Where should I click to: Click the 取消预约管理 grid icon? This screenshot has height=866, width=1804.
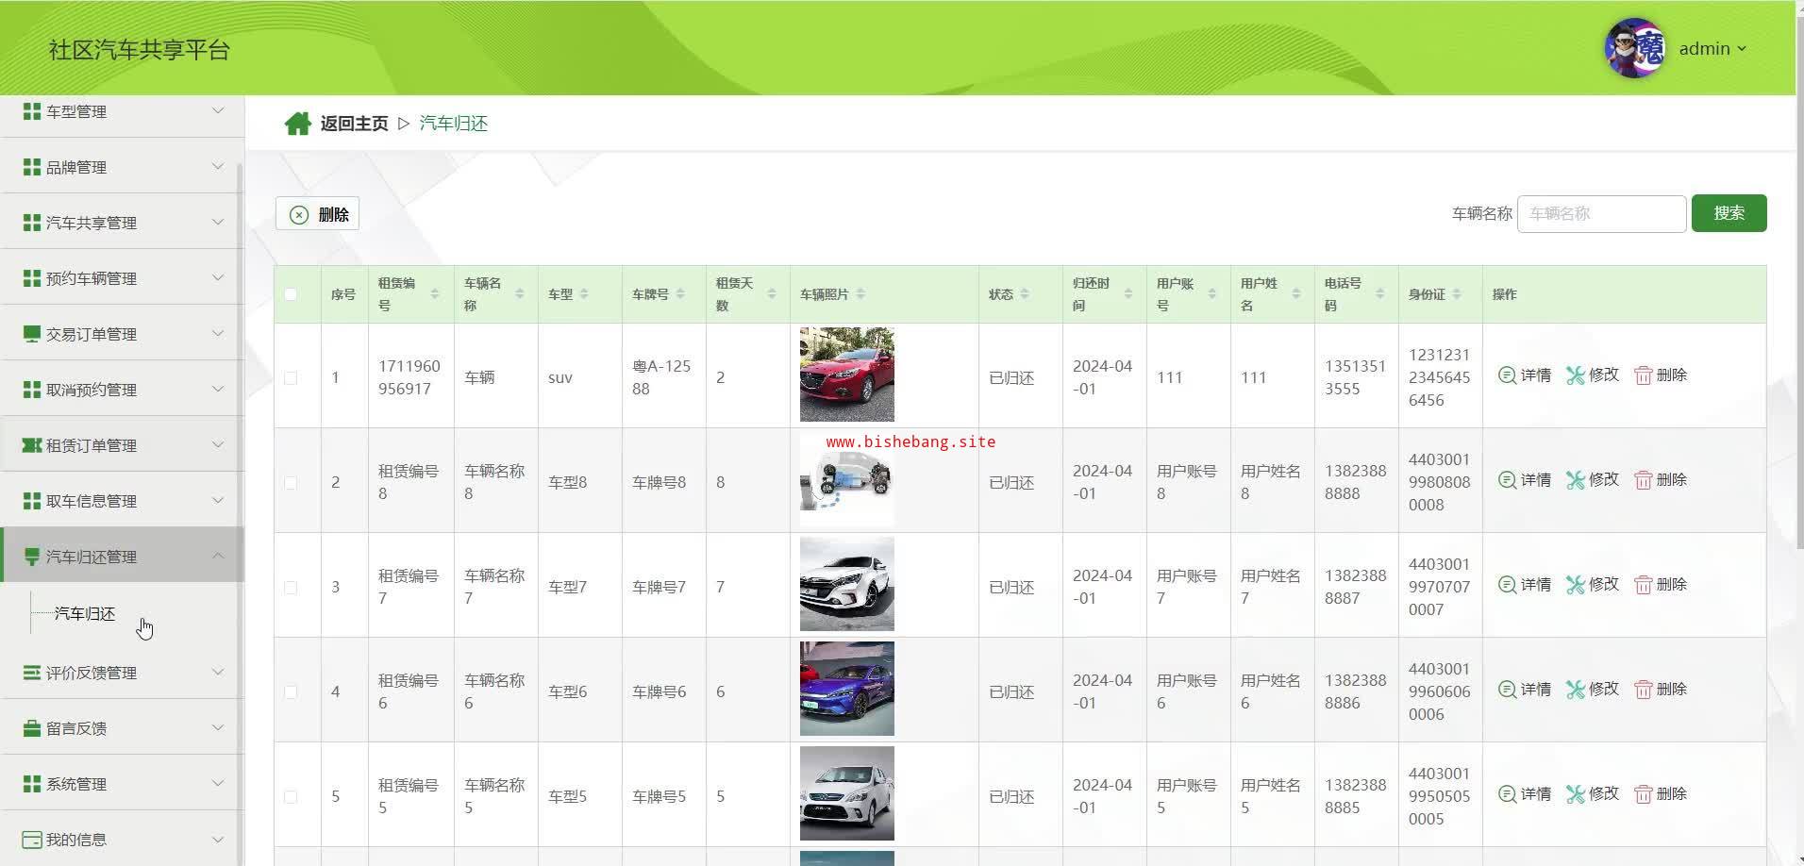click(32, 390)
